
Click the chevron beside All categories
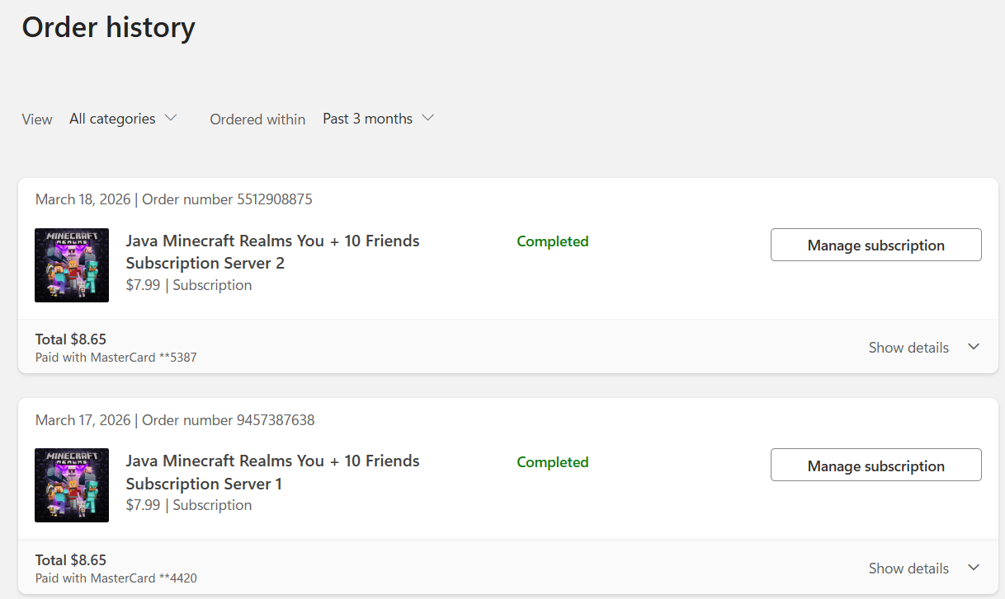click(x=171, y=118)
